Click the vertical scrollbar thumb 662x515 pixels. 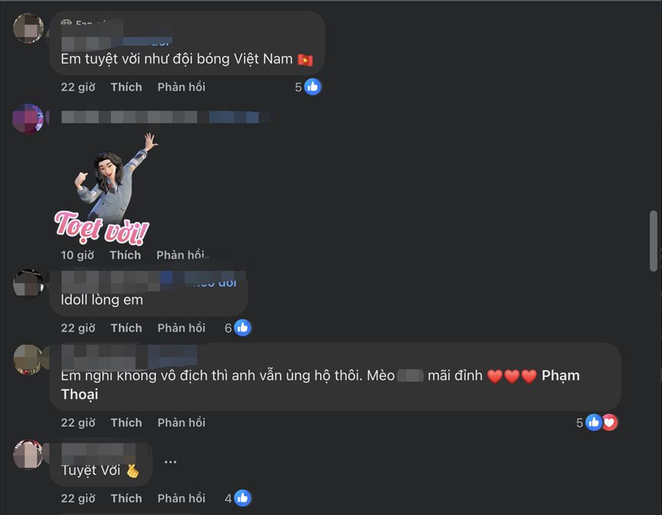click(x=653, y=241)
